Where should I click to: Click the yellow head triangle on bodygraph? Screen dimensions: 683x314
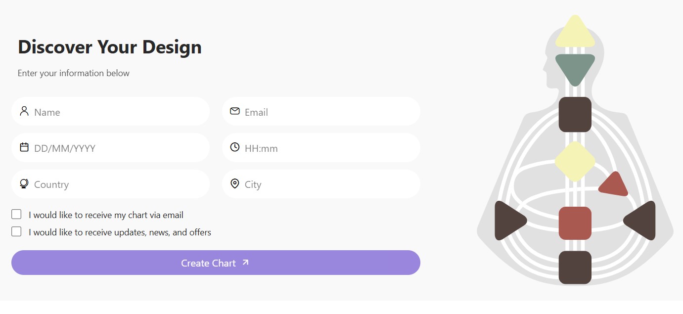(x=575, y=33)
